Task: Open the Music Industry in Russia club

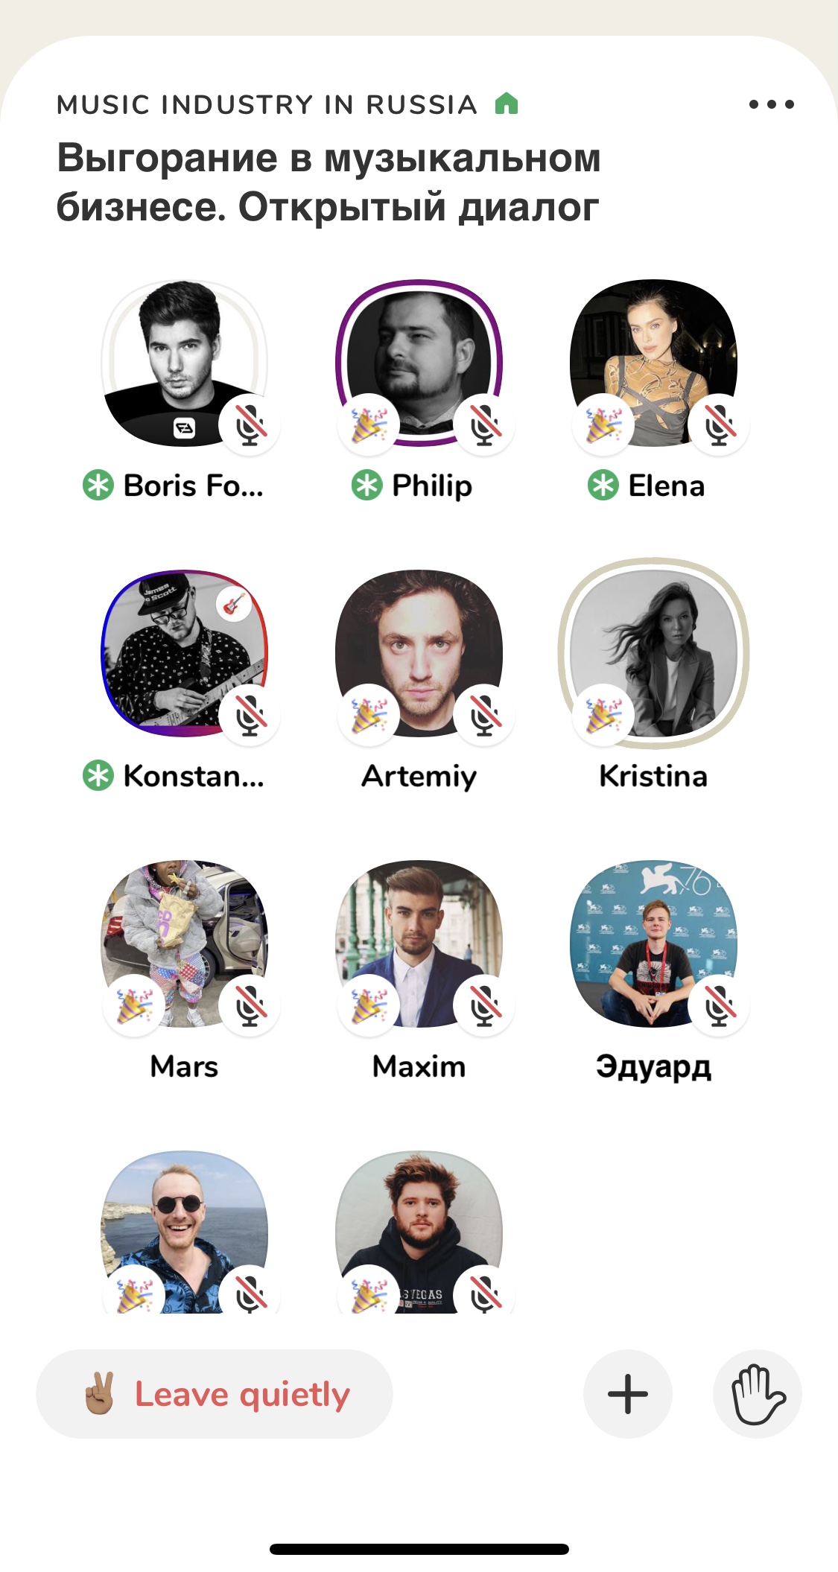Action: [x=267, y=104]
